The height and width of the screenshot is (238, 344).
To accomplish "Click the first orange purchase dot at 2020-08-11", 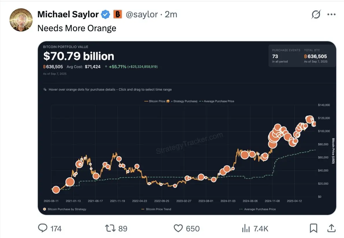I will 56,190.
